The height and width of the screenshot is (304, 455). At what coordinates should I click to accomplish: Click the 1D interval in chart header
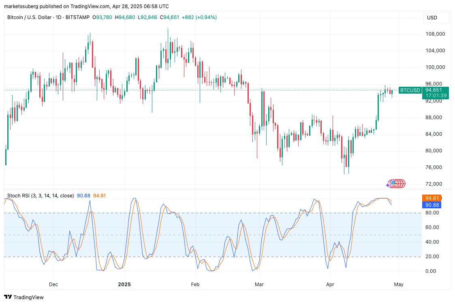click(x=60, y=17)
